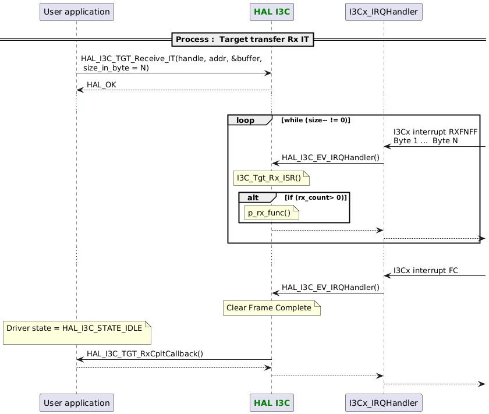This screenshot has height=414, width=489.
Task: Select the Process: Target transfer Rx IT title
Action: tap(243, 39)
